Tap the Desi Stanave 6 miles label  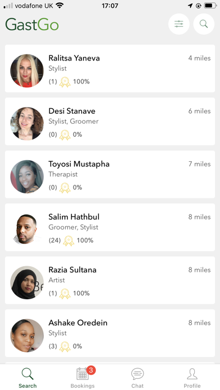click(199, 111)
